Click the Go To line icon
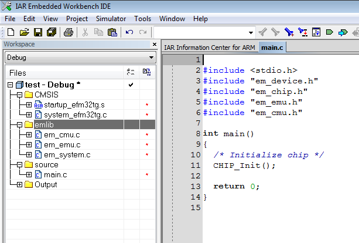 coord(316,32)
